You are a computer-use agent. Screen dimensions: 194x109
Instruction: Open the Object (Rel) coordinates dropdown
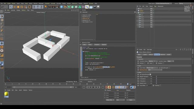click(x=110, y=100)
